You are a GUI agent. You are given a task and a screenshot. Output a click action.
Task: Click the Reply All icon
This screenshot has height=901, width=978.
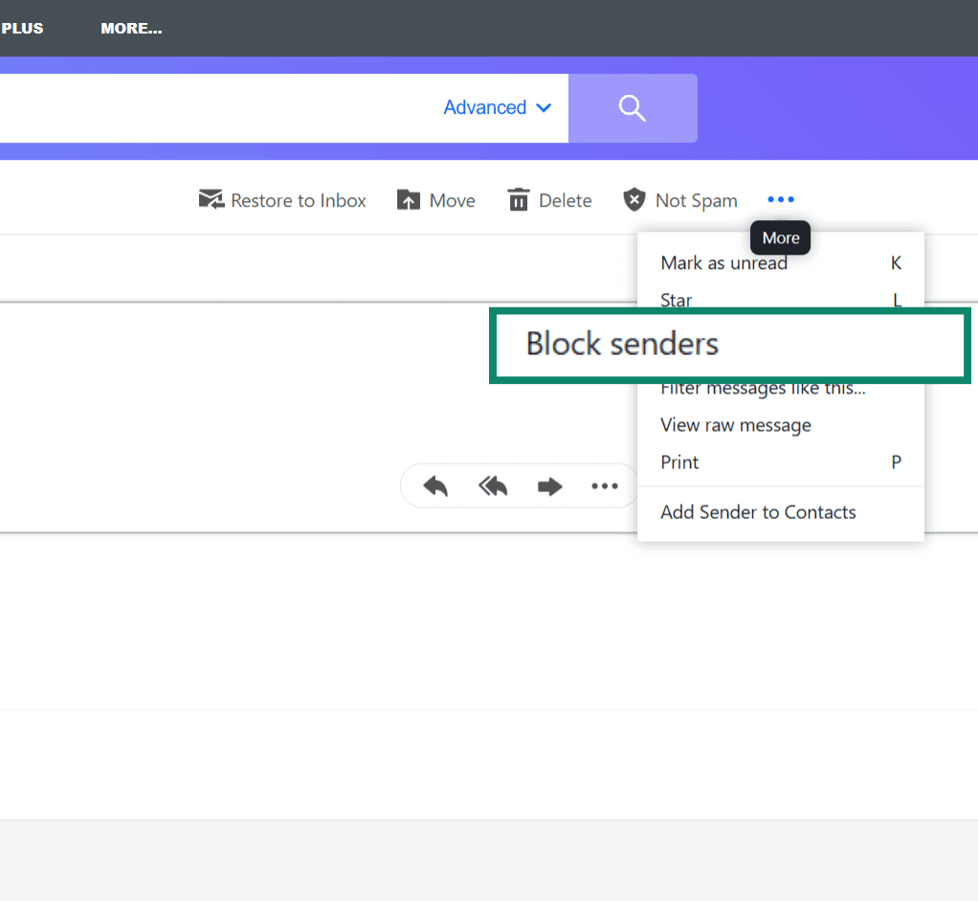click(491, 485)
